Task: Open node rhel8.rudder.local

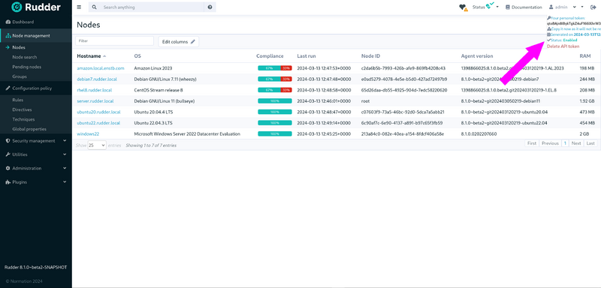Action: point(95,90)
